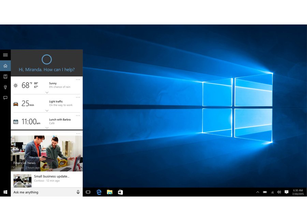Click the microphone icon in search box
This screenshot has height=221, width=307.
(78, 192)
